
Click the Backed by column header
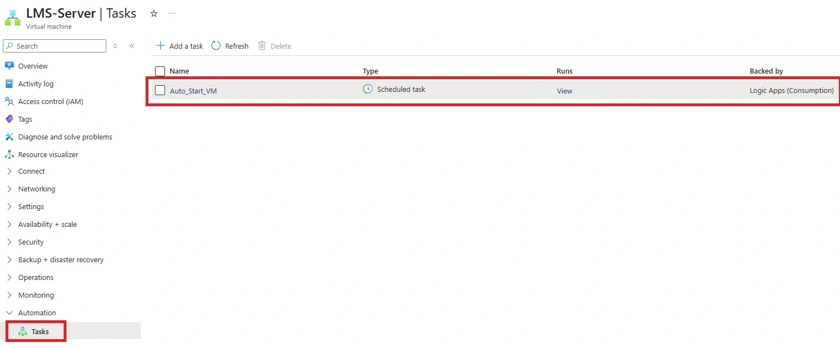(766, 71)
